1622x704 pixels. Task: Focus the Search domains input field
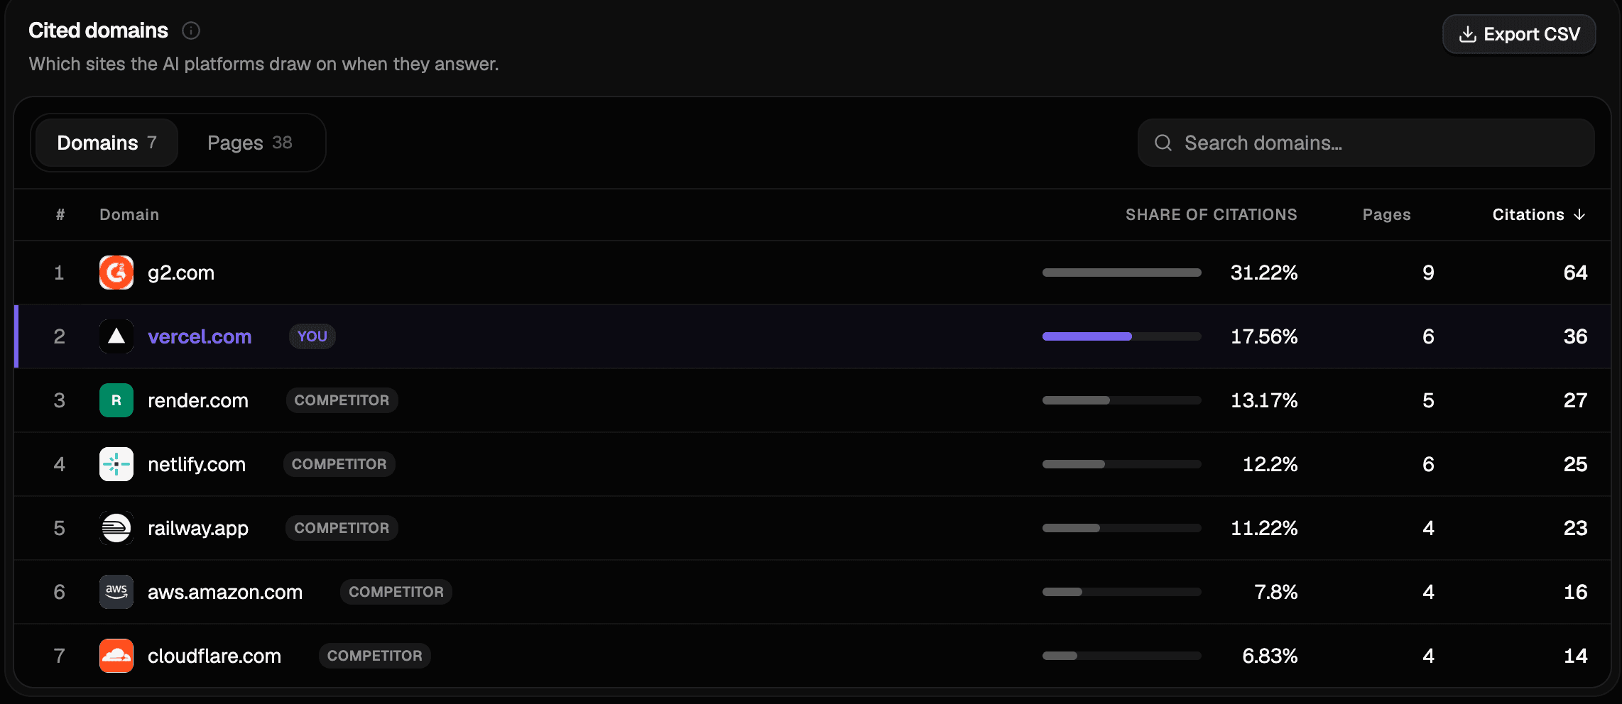(x=1366, y=143)
